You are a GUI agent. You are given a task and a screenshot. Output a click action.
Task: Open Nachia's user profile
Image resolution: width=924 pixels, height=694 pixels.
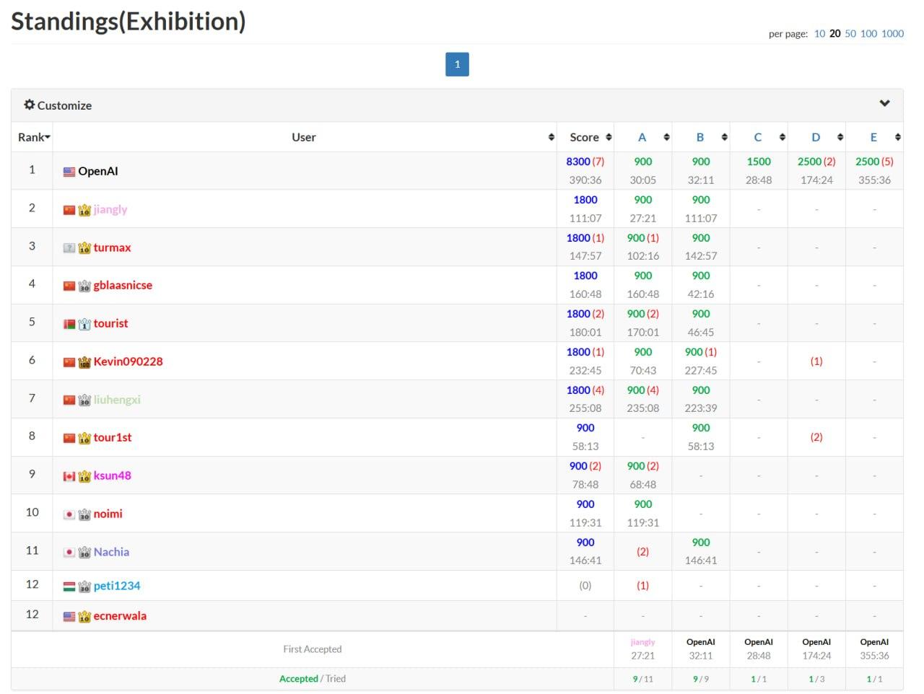coord(111,552)
